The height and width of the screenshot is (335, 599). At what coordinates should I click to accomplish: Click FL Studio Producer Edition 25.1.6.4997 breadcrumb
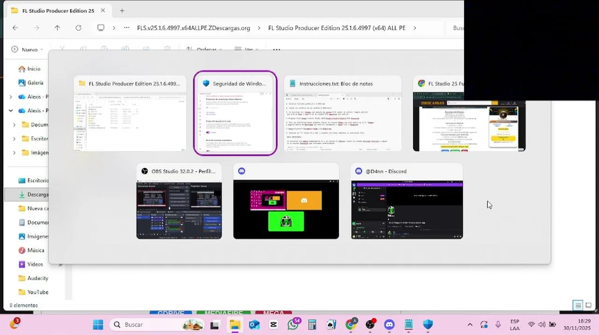(337, 28)
